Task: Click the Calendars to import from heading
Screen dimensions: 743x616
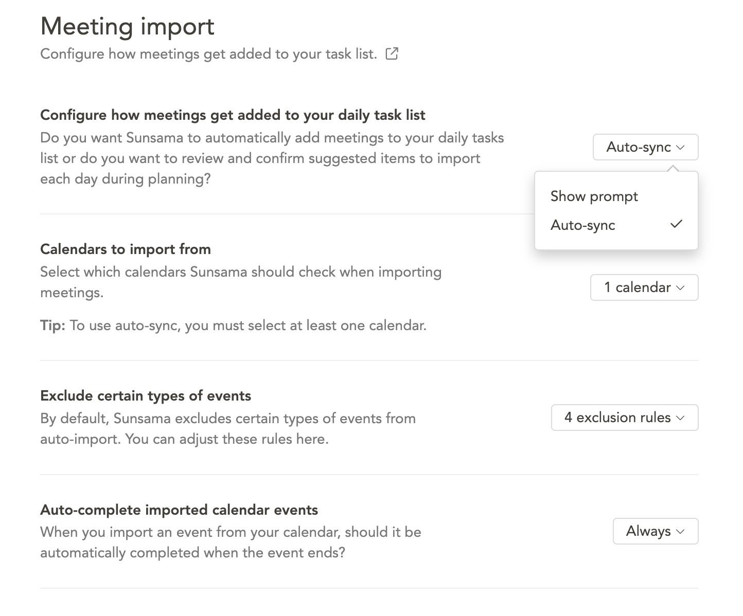Action: pyautogui.click(x=125, y=249)
